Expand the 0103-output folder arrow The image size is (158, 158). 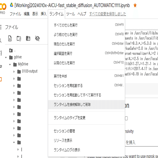tap(14, 72)
